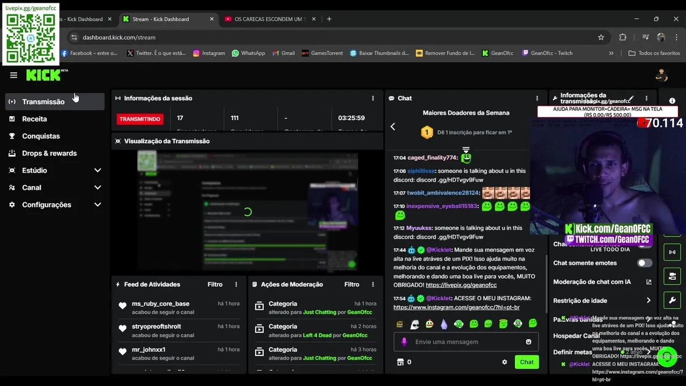Open Restrição de idade chevron
The image size is (686, 386).
pos(648,301)
